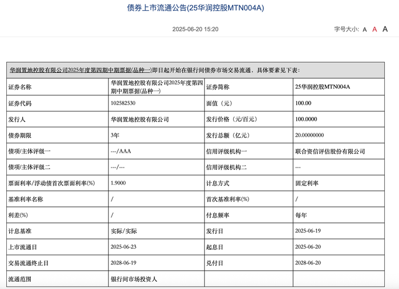
Task: Click the value 银行间市场投资人
Action: 134,279
